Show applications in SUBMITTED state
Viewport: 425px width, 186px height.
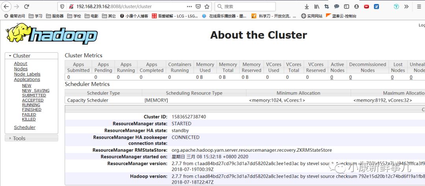pos(34,95)
